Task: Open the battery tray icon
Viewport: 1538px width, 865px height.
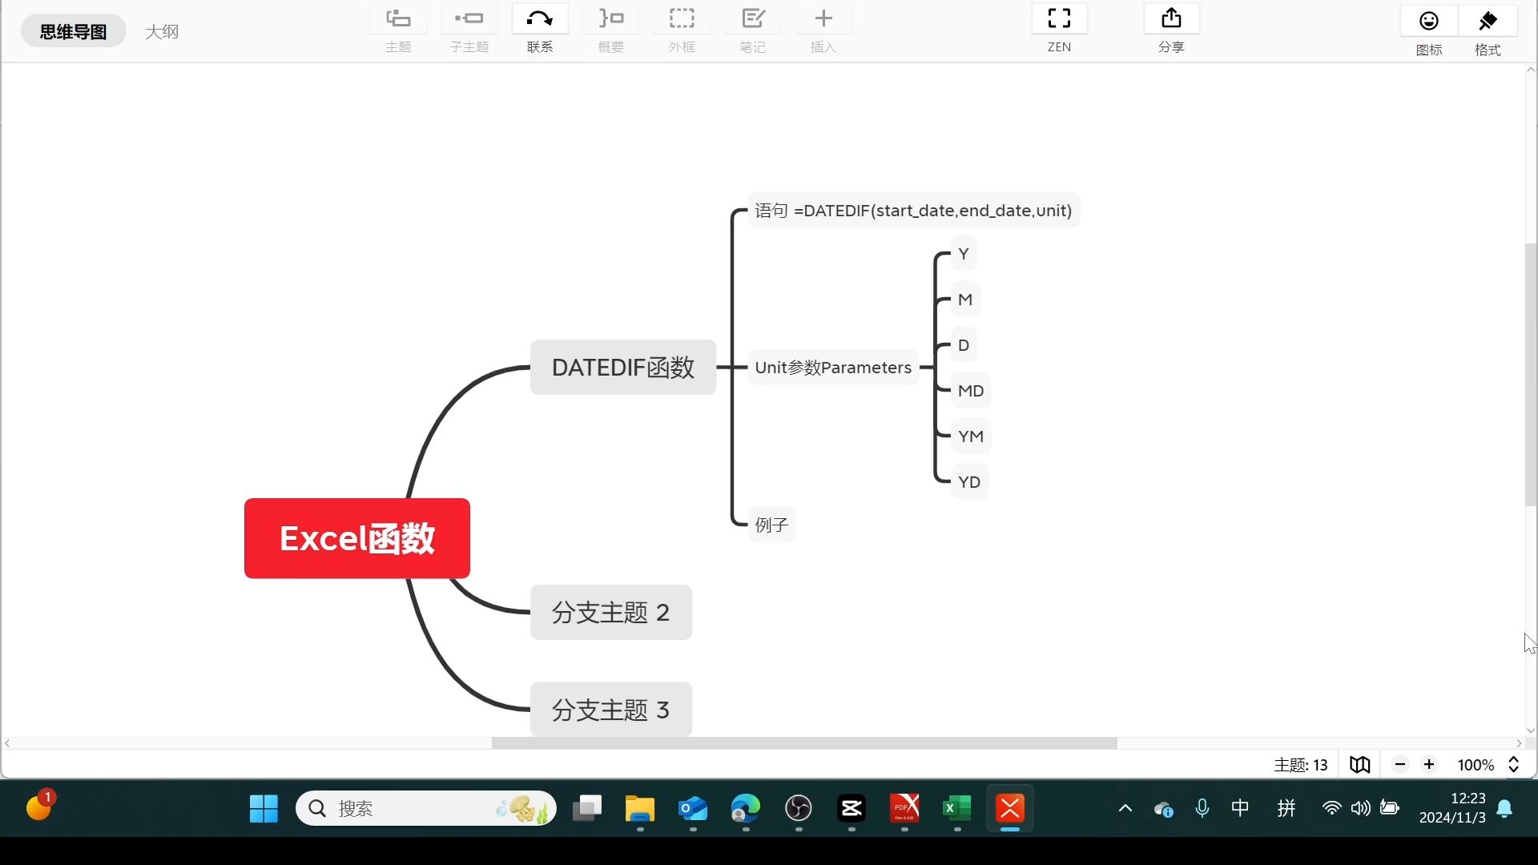Action: point(1390,808)
